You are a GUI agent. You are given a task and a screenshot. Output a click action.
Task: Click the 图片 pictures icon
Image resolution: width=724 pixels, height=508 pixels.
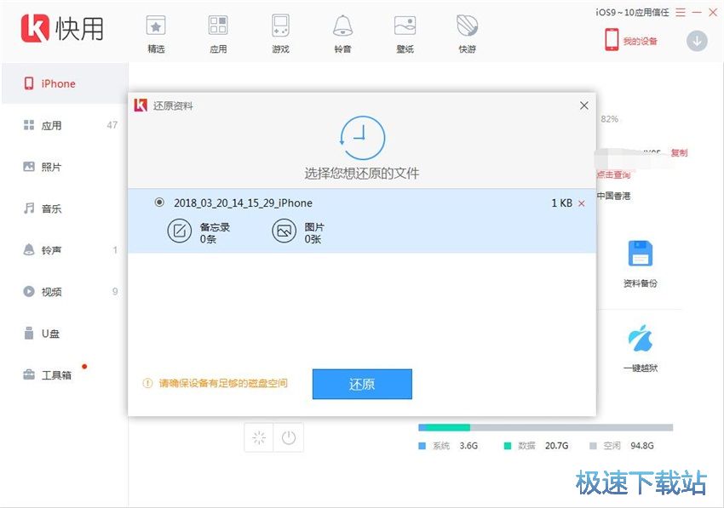click(x=284, y=231)
